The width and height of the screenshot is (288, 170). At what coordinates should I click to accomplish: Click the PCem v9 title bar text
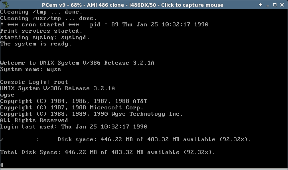(x=132, y=5)
